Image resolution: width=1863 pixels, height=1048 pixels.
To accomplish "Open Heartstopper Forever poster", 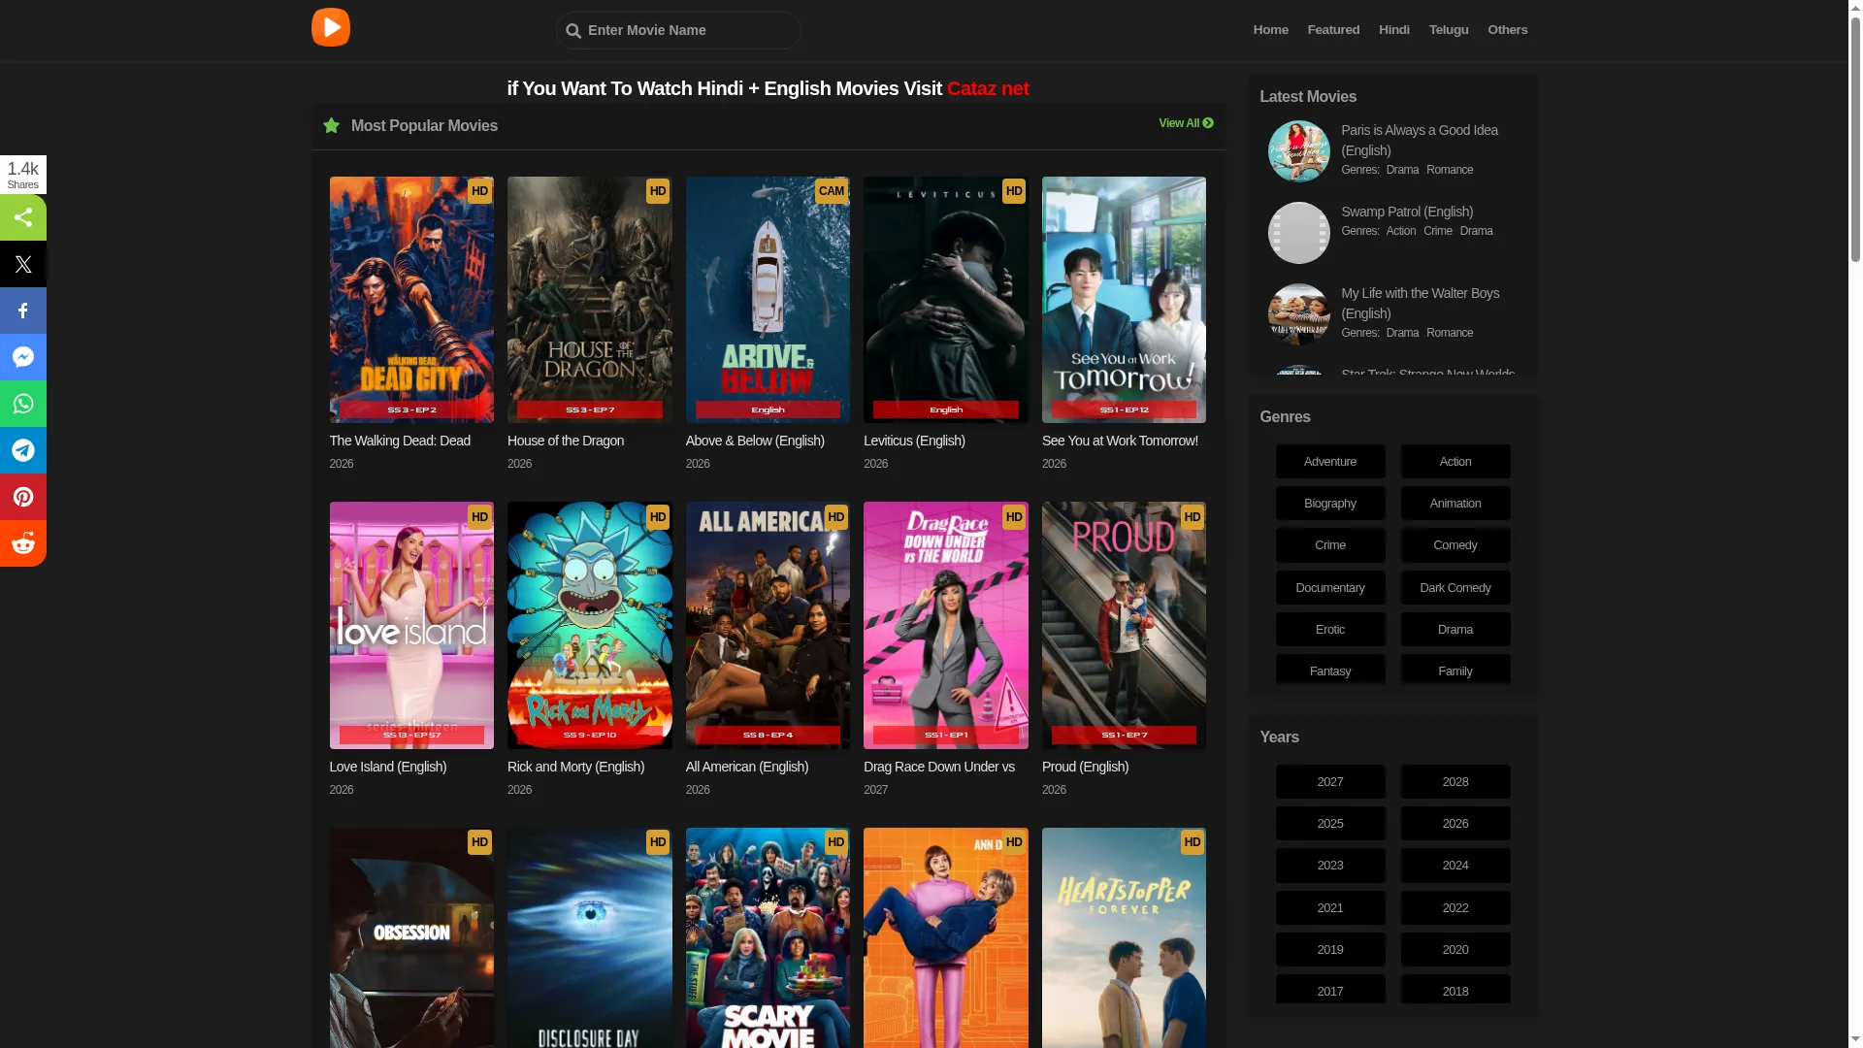I will [x=1124, y=937].
